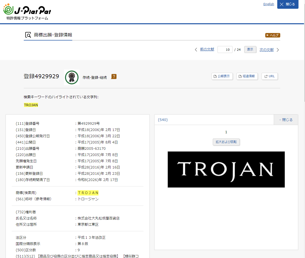Click the registration number 第4929929号
The image size is (305, 258).
tap(89, 123)
